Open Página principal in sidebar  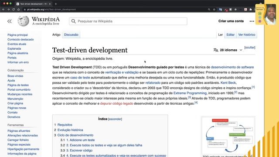tap(17, 35)
